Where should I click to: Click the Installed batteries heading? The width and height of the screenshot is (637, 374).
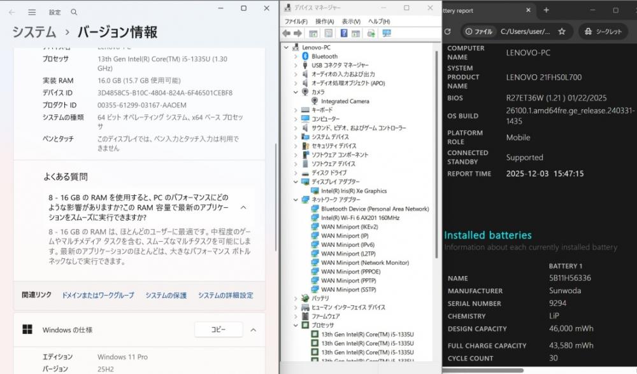click(x=487, y=235)
